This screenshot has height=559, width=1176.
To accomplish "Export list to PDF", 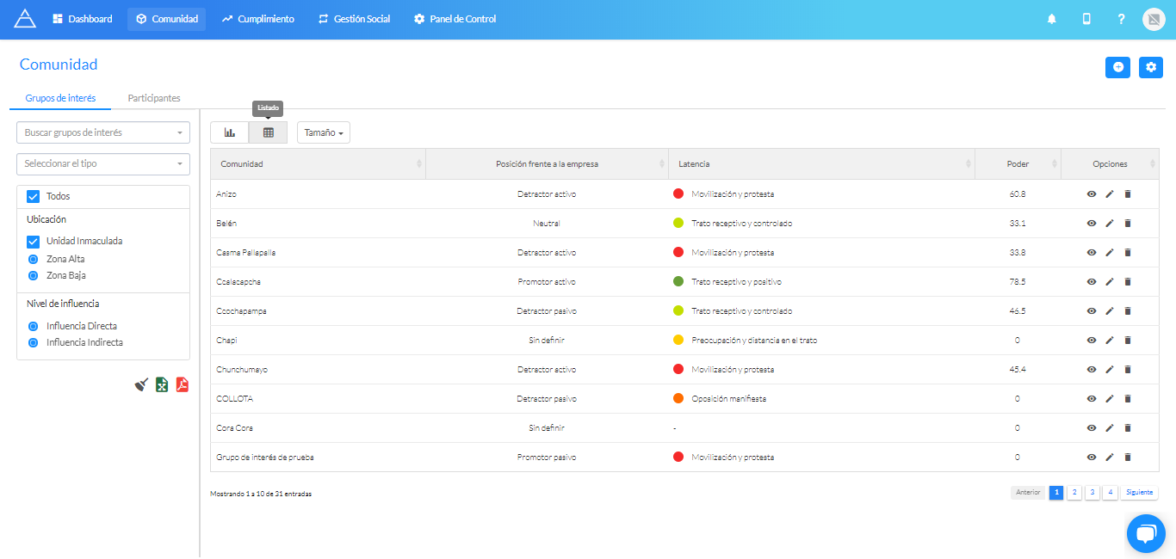I will tap(183, 384).
